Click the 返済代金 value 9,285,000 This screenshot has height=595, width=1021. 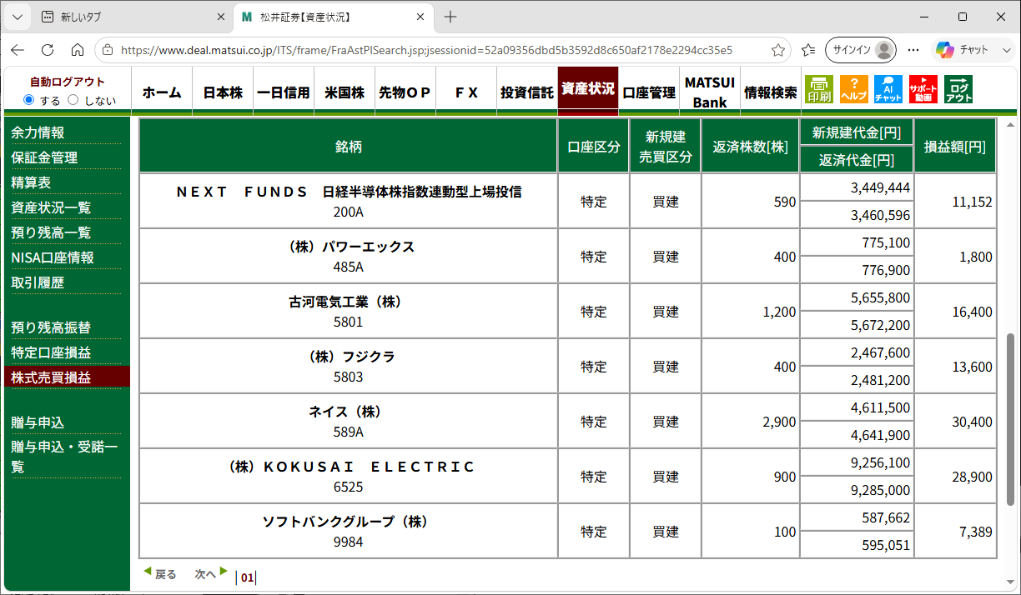click(880, 490)
